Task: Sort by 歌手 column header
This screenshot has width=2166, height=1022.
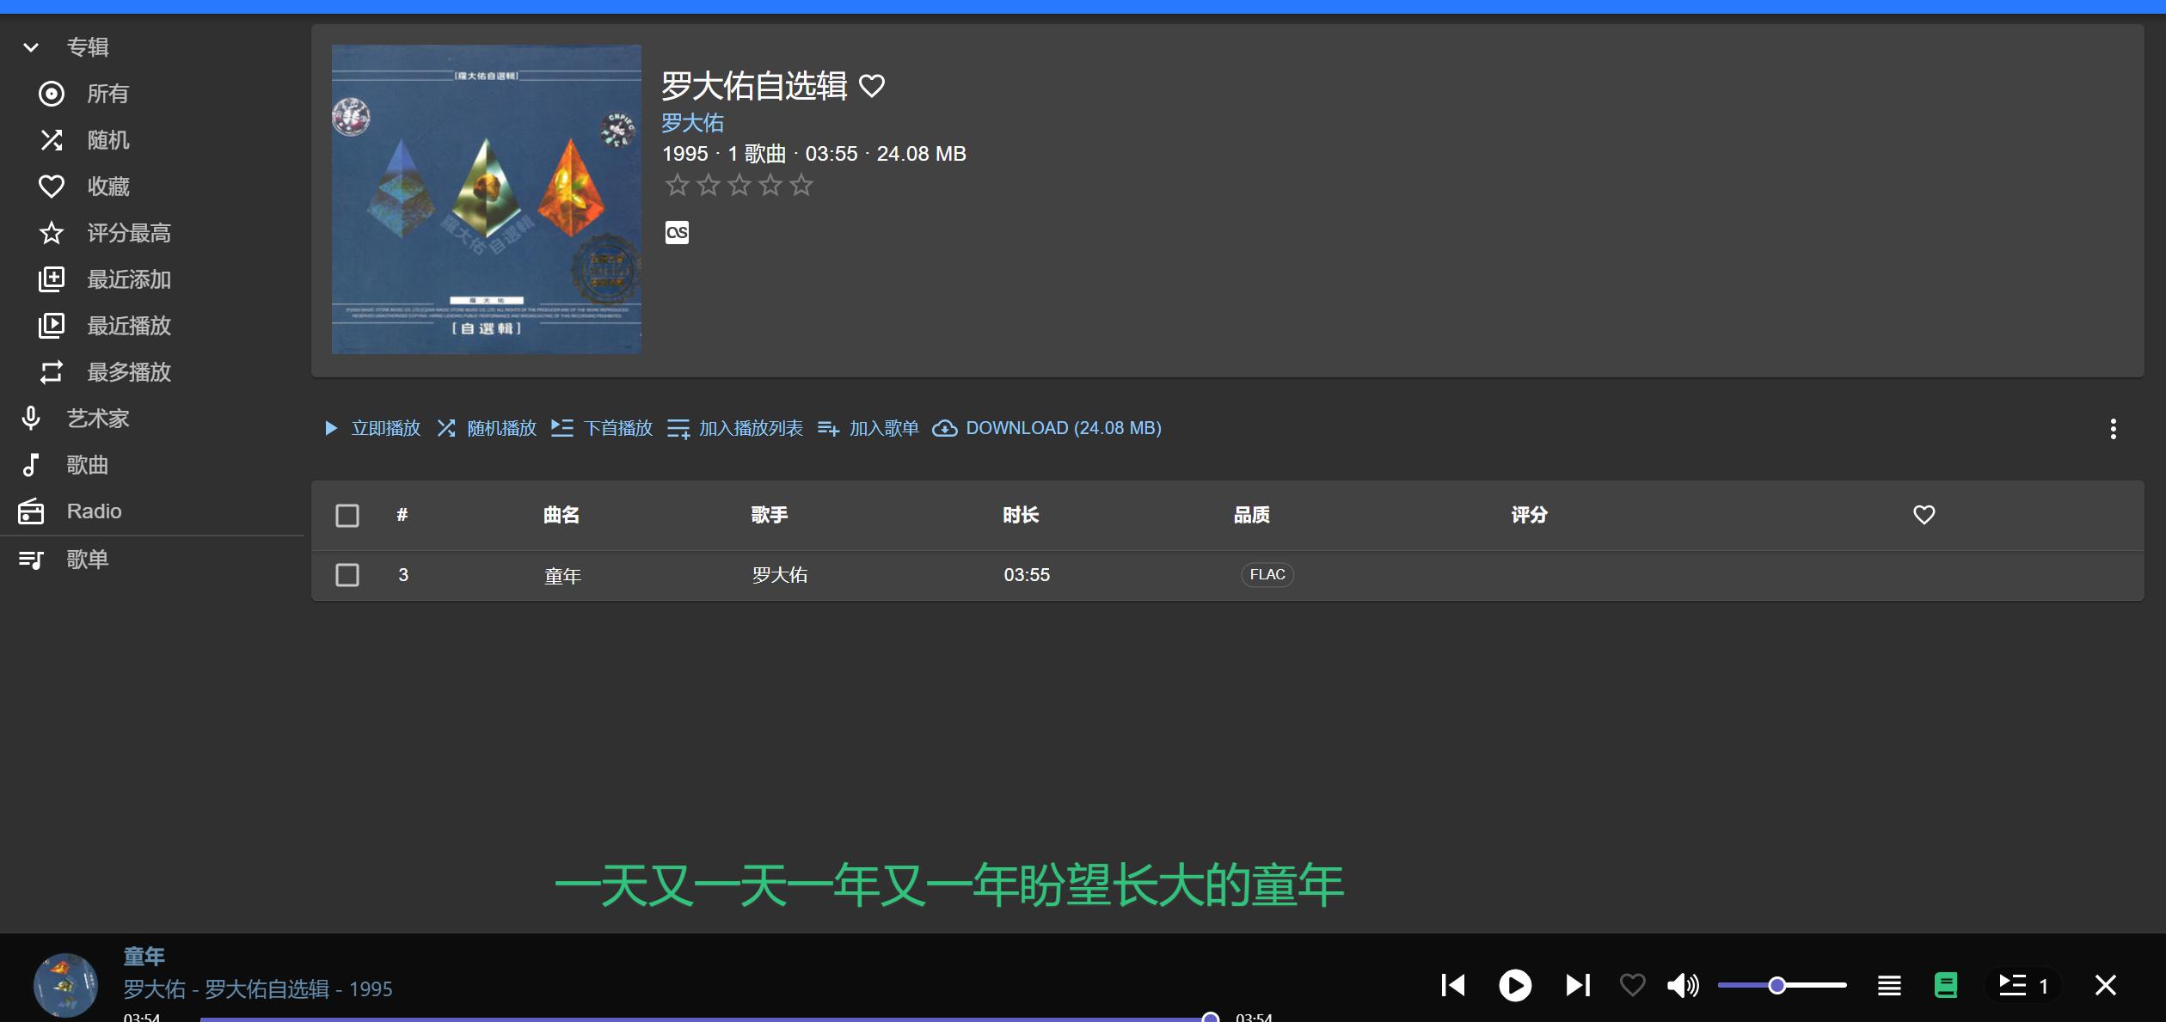Action: click(x=770, y=515)
